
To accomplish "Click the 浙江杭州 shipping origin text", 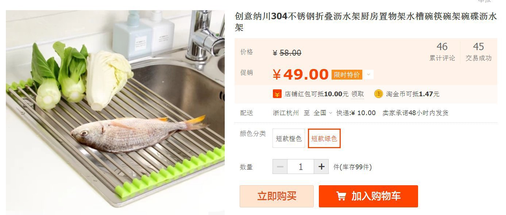I will click(286, 113).
